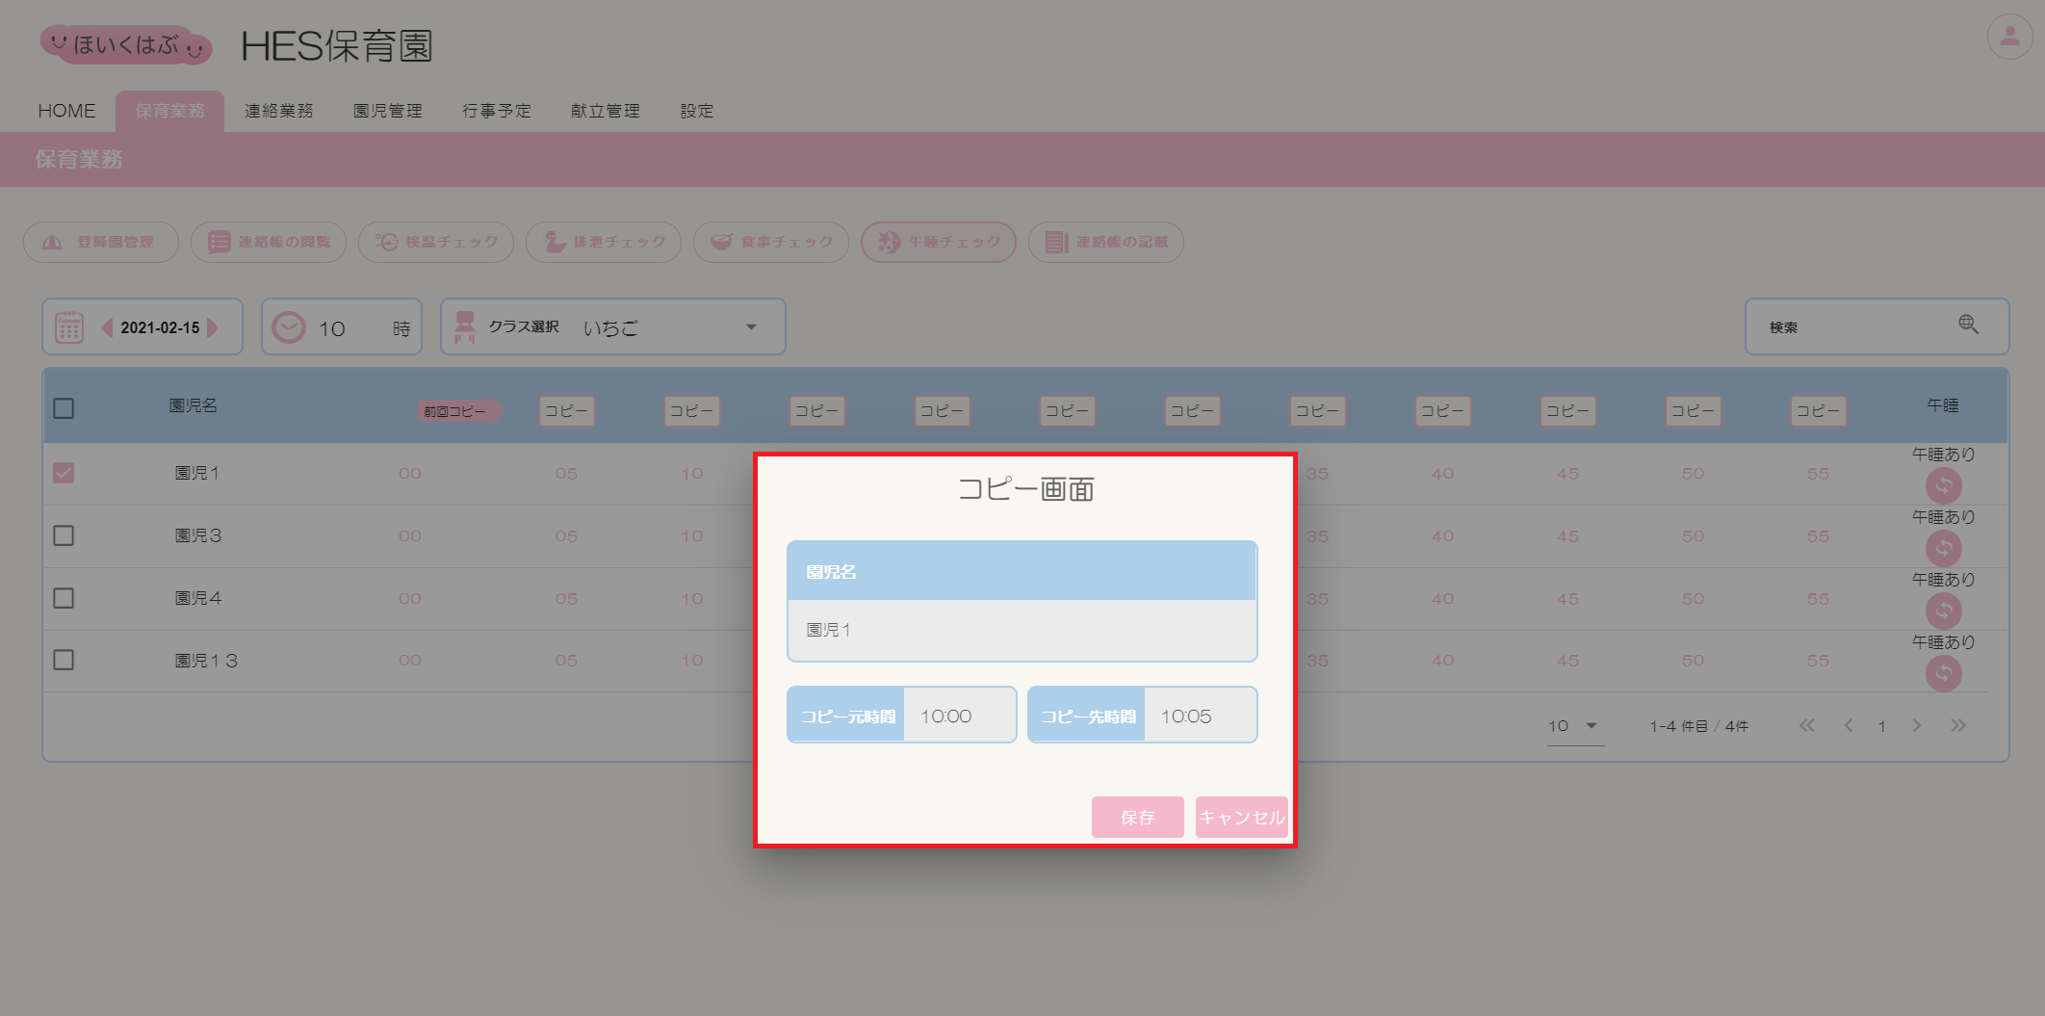Open 登降園管理 attendance management

coord(101,242)
